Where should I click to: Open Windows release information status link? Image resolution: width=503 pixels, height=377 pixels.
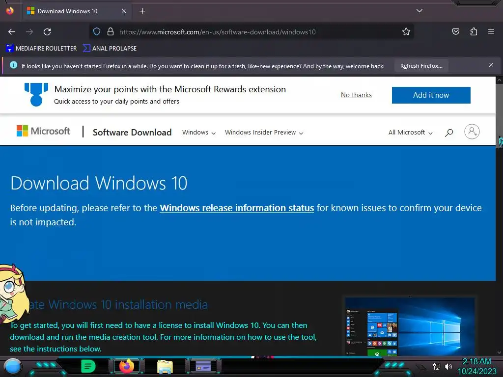pyautogui.click(x=237, y=208)
